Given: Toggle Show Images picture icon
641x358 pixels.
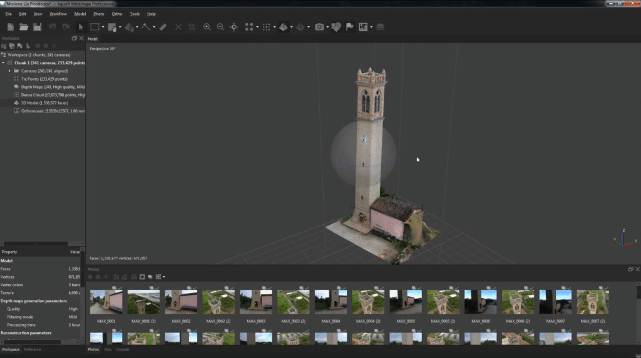Looking at the screenshot, I should (x=363, y=27).
